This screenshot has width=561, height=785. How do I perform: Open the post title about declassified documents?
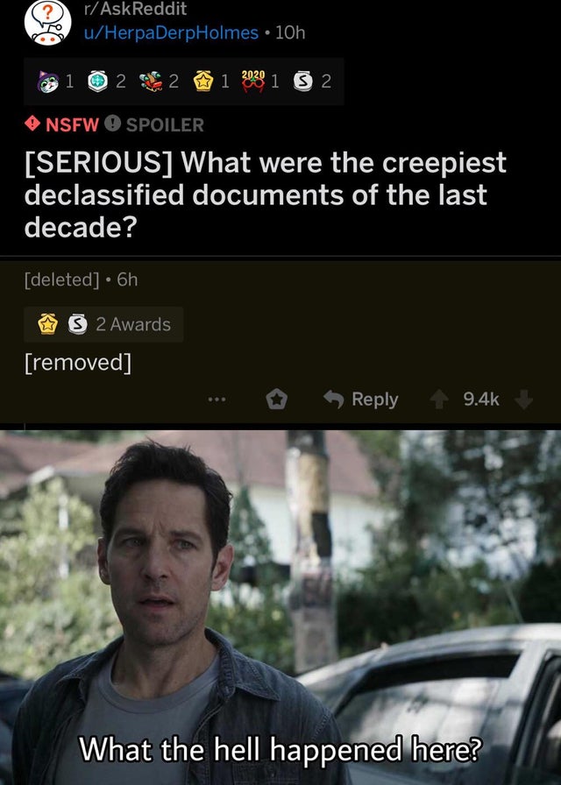tap(266, 194)
